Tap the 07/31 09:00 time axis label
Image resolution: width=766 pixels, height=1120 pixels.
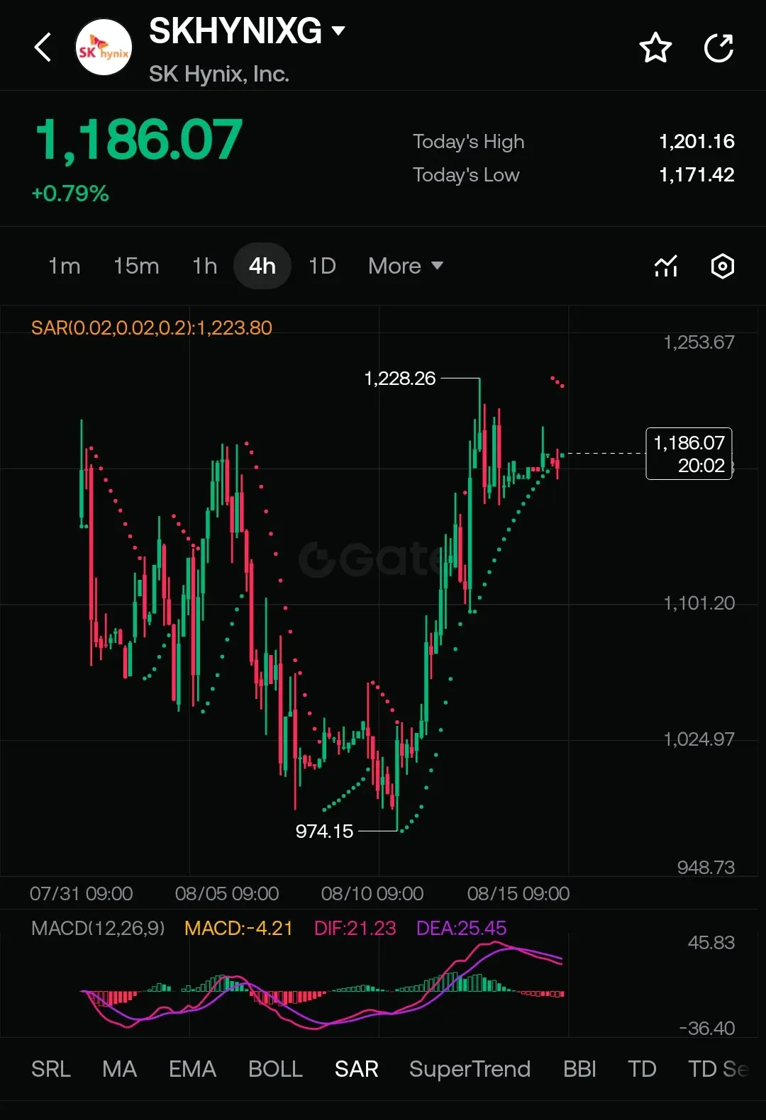point(81,894)
